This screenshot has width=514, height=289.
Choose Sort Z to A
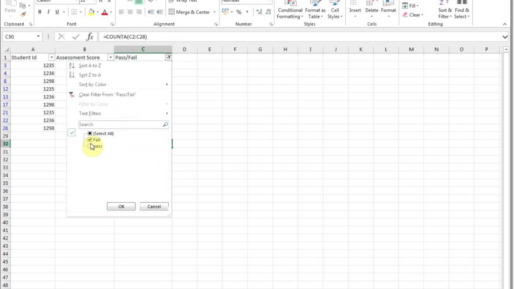point(119,75)
